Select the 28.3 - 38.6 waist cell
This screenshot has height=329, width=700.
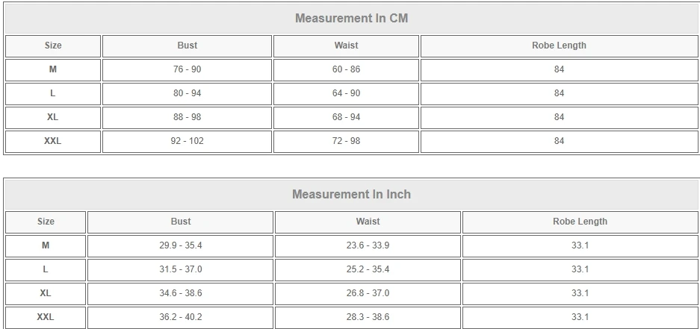click(x=368, y=317)
